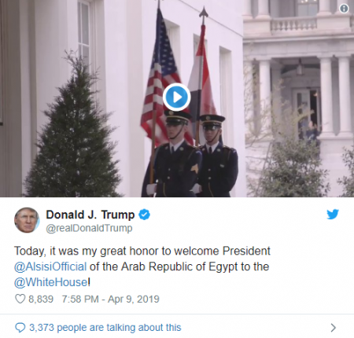
Task: Open Donald J. Trump profile picture
Action: point(27,220)
